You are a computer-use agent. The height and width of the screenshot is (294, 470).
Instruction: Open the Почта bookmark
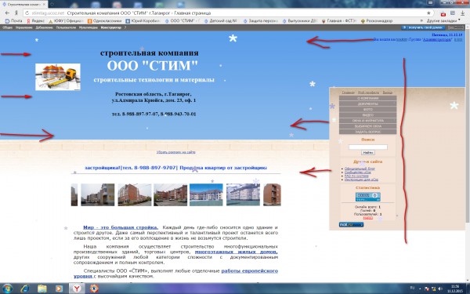(x=14, y=21)
